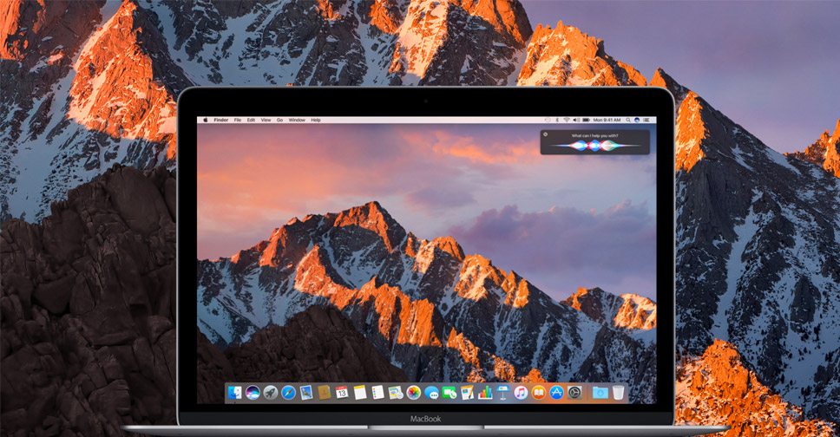Open the File menu
The width and height of the screenshot is (840, 437).
[x=238, y=120]
